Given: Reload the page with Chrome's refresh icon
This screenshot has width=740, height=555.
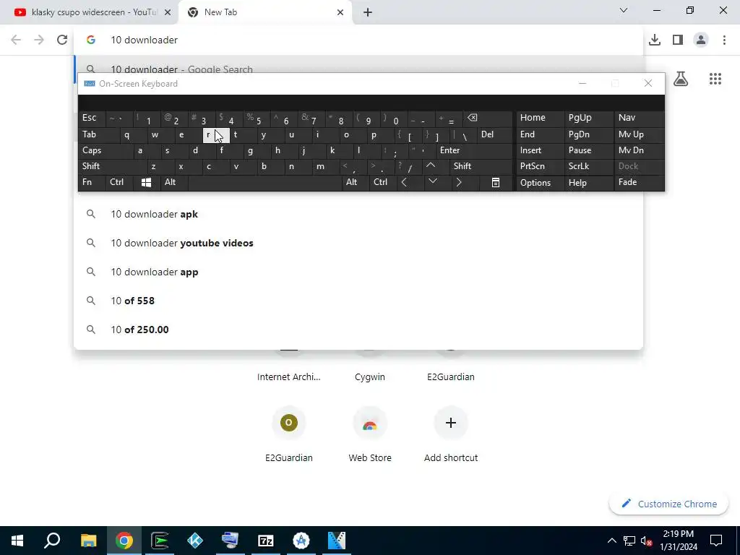Looking at the screenshot, I should pos(62,40).
